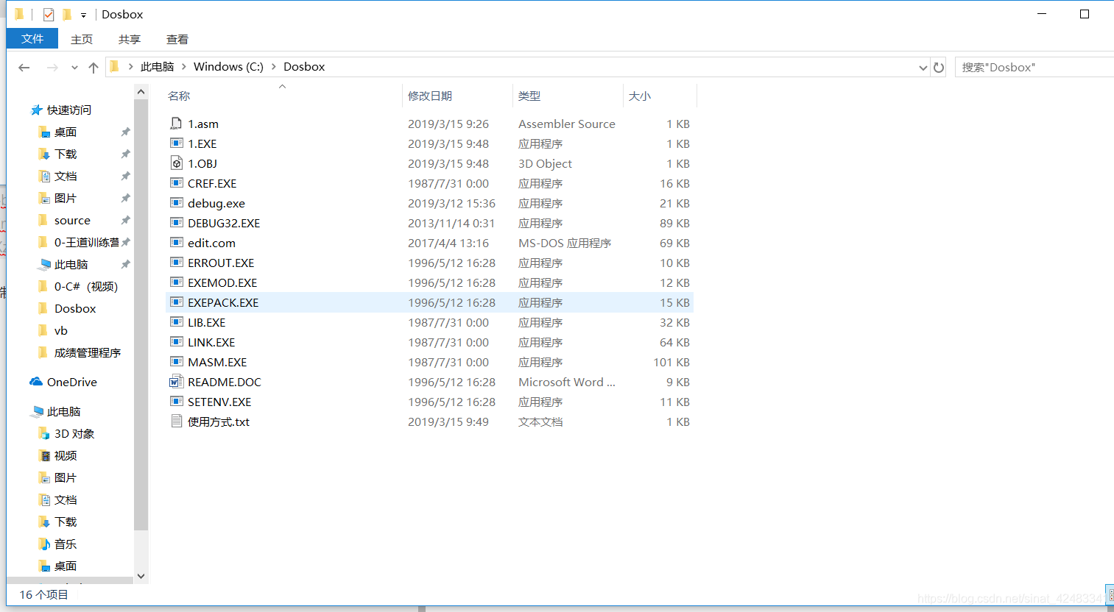Select 3D 对象 under 此电脑
The height and width of the screenshot is (612, 1114).
click(x=74, y=433)
